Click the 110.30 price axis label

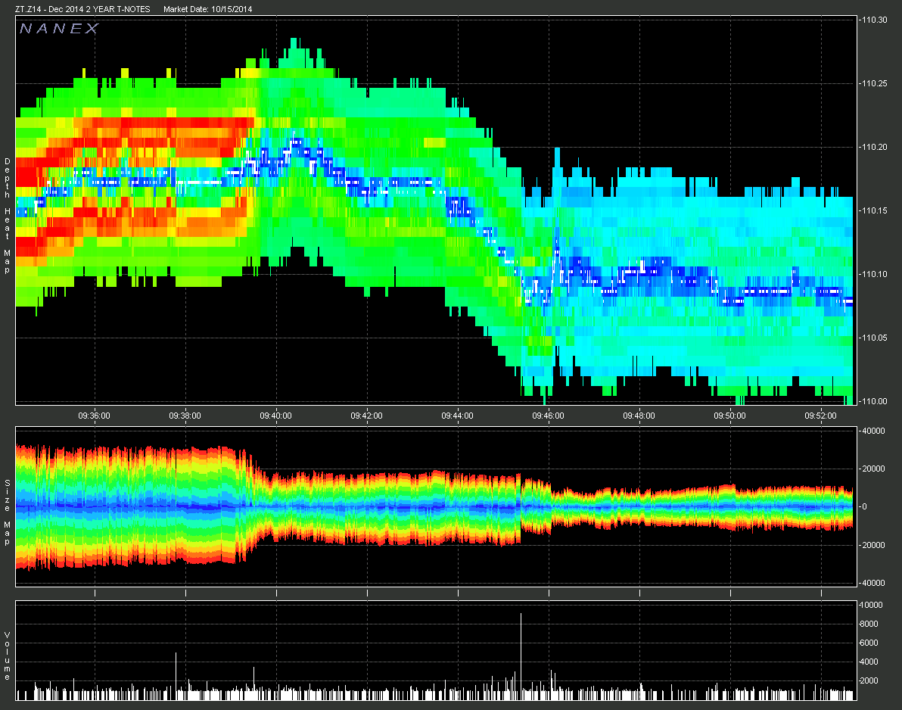pos(875,20)
